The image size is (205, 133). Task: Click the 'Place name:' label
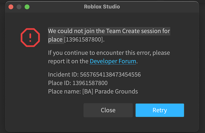click(x=64, y=91)
